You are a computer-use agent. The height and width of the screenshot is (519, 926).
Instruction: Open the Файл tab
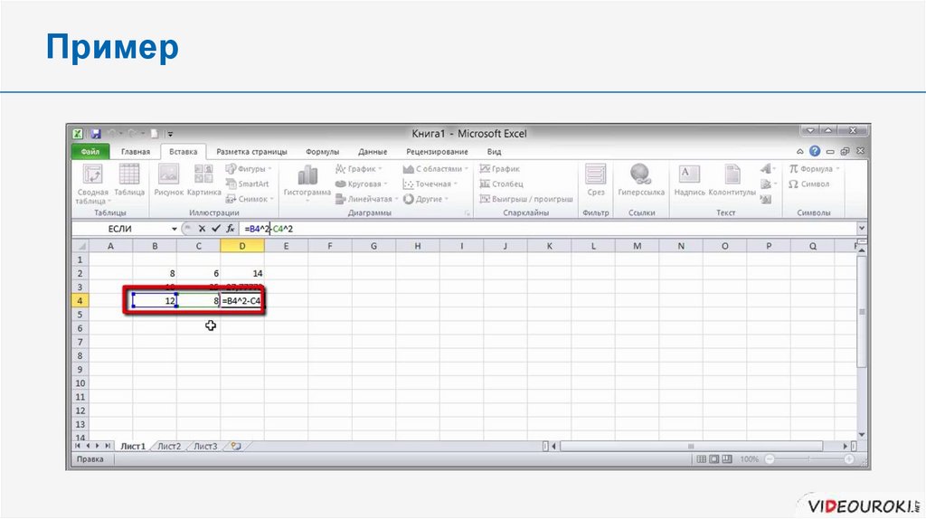click(x=90, y=152)
